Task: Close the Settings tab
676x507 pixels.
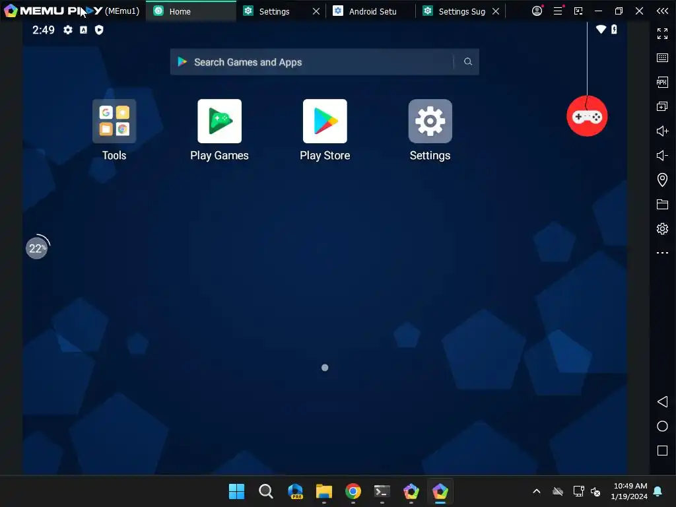Action: coord(316,11)
